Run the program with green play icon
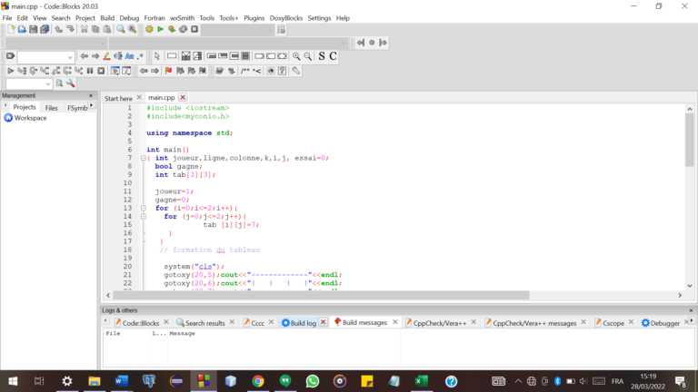The height and width of the screenshot is (392, 698). 161,29
